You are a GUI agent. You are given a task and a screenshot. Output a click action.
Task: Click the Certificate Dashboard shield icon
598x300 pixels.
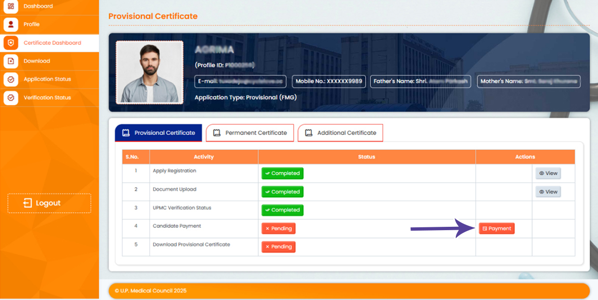[x=11, y=43]
